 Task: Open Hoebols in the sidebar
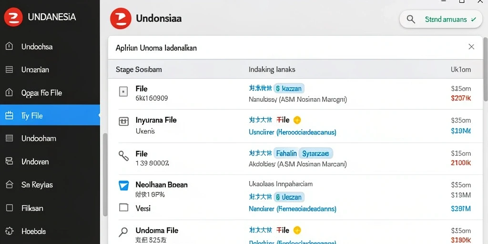point(50,232)
